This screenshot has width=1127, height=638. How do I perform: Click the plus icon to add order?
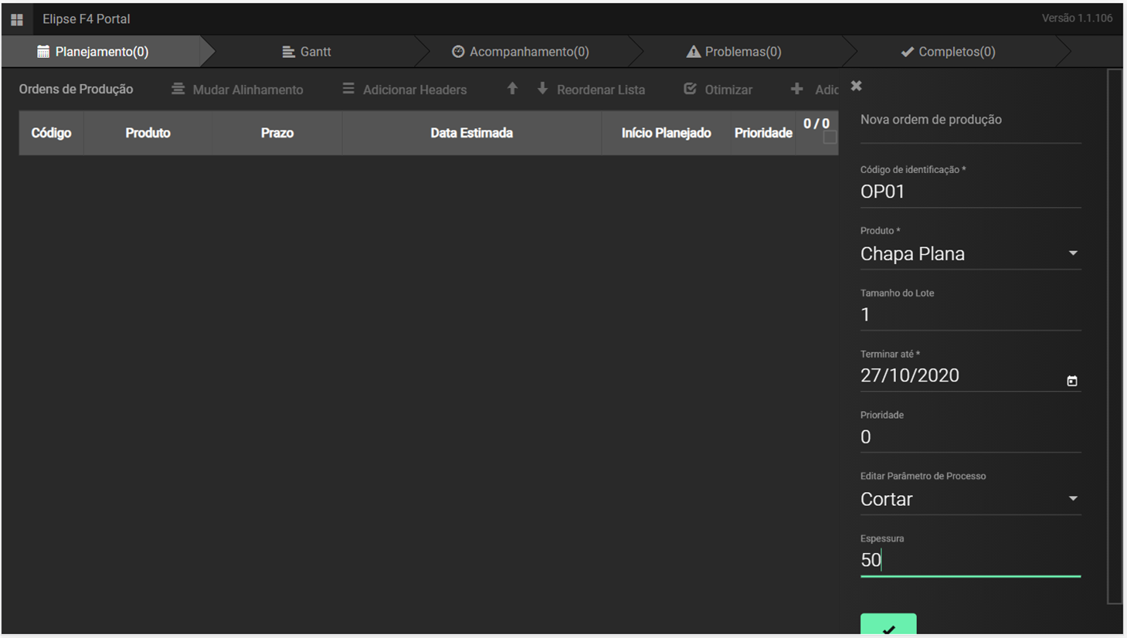(x=796, y=90)
